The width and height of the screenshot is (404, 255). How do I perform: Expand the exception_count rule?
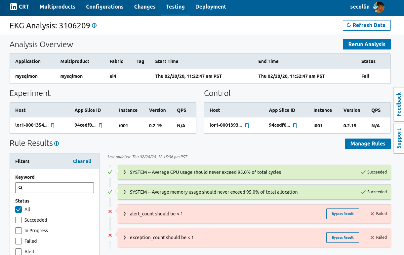point(125,238)
